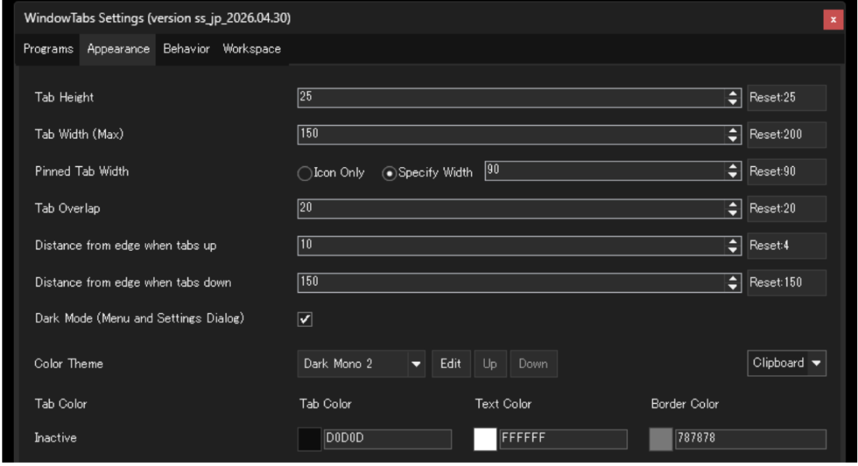Select the Appearance tab

pos(118,49)
